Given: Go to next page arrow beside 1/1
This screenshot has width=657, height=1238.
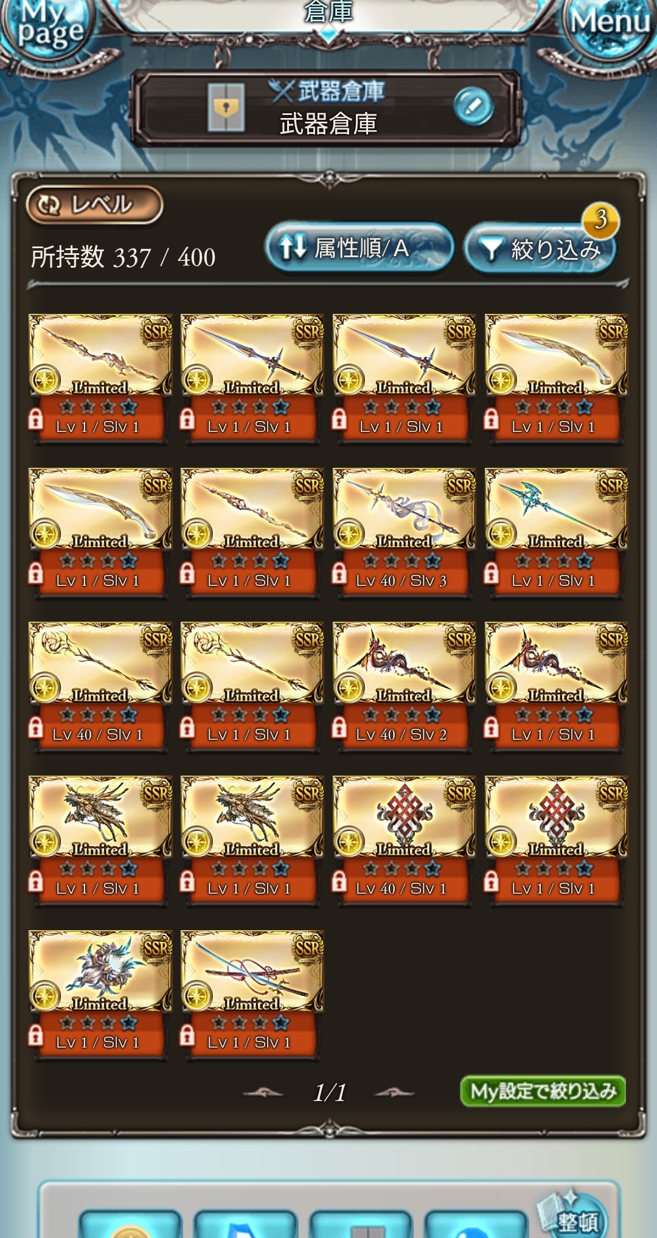Looking at the screenshot, I should (x=394, y=1093).
